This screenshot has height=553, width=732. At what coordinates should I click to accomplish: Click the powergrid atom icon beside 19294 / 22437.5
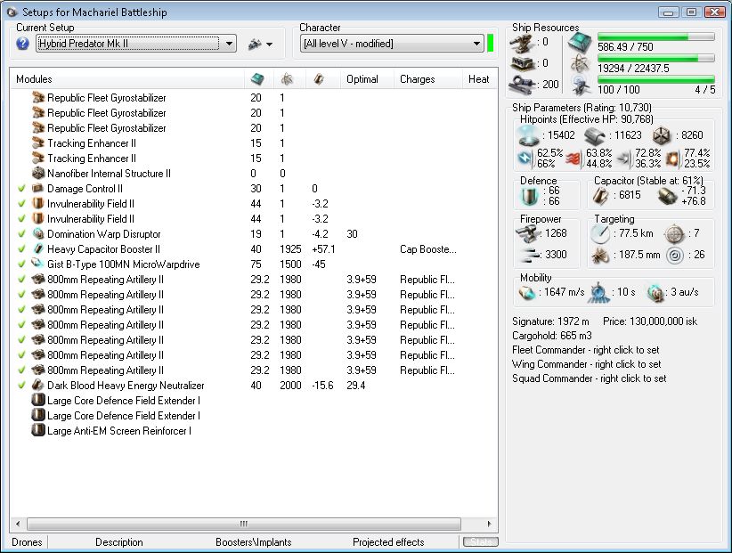[581, 63]
